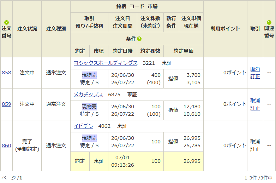Select 約定株数 header cell
This screenshot has height=183, width=276.
(x=150, y=51)
